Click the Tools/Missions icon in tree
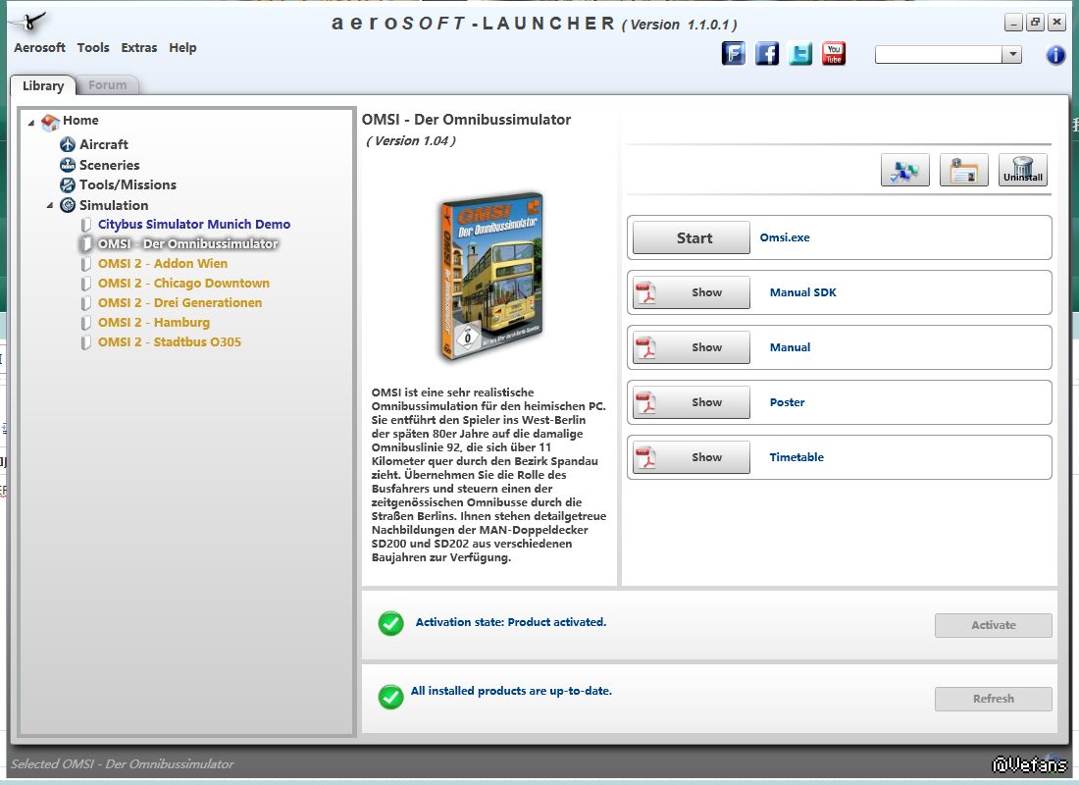The height and width of the screenshot is (785, 1079). pyautogui.click(x=68, y=185)
